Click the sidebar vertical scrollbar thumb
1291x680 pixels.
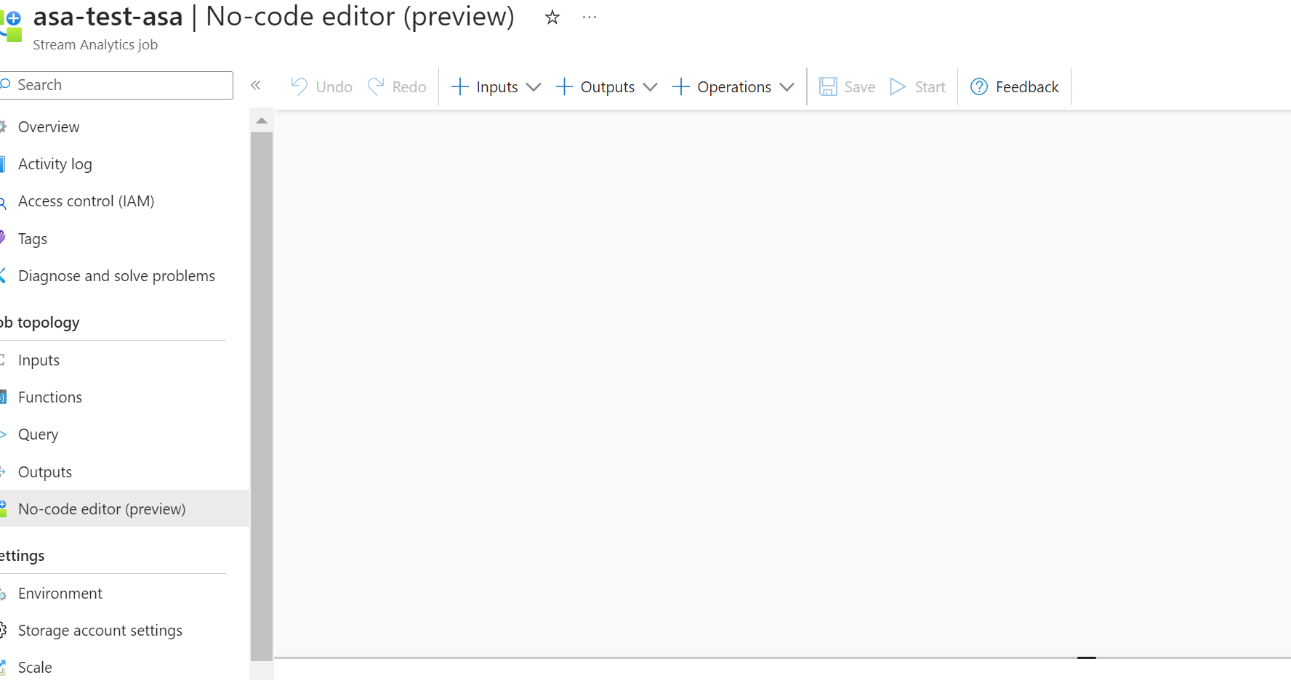click(262, 396)
